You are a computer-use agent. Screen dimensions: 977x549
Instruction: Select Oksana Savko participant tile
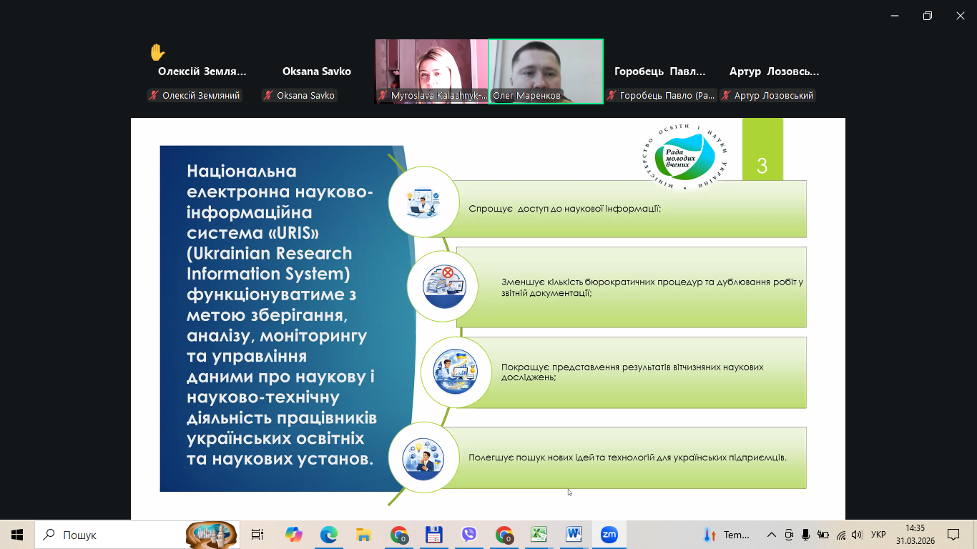pos(317,71)
